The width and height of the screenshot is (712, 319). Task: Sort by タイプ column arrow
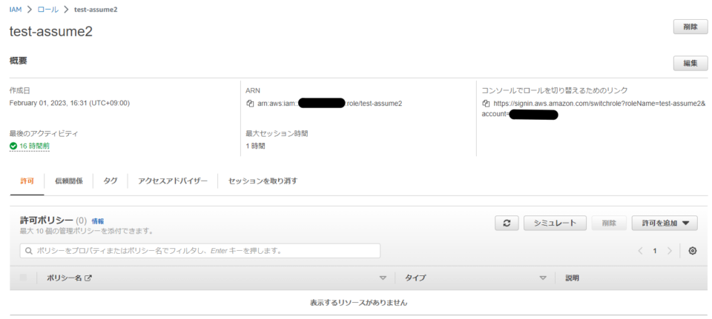click(543, 278)
